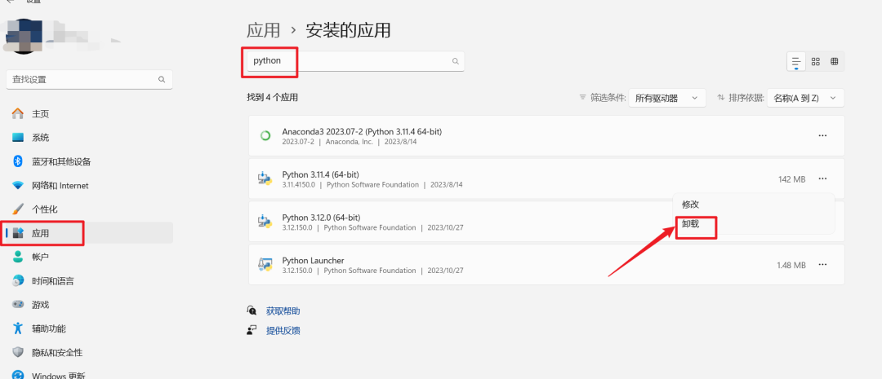Click the Privacy and security shield icon

(18, 353)
